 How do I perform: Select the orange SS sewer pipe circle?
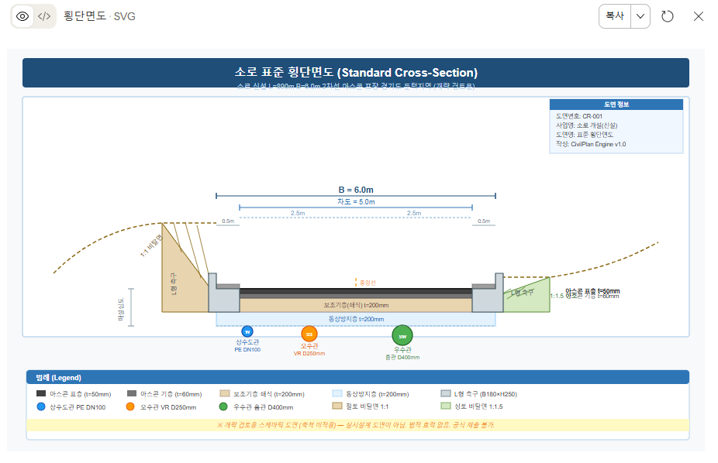tap(309, 334)
